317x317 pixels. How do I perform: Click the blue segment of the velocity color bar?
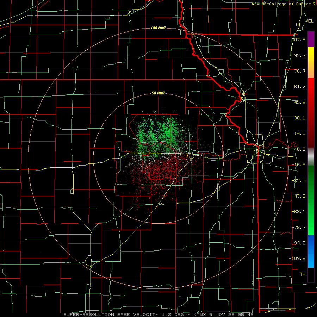(x=311, y=251)
